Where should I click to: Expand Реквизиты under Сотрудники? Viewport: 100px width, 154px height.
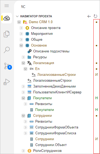click(x=25, y=122)
